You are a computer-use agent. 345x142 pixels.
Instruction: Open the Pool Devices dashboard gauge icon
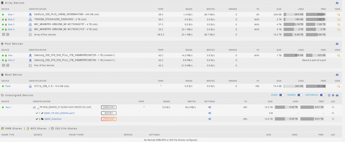pos(337,44)
